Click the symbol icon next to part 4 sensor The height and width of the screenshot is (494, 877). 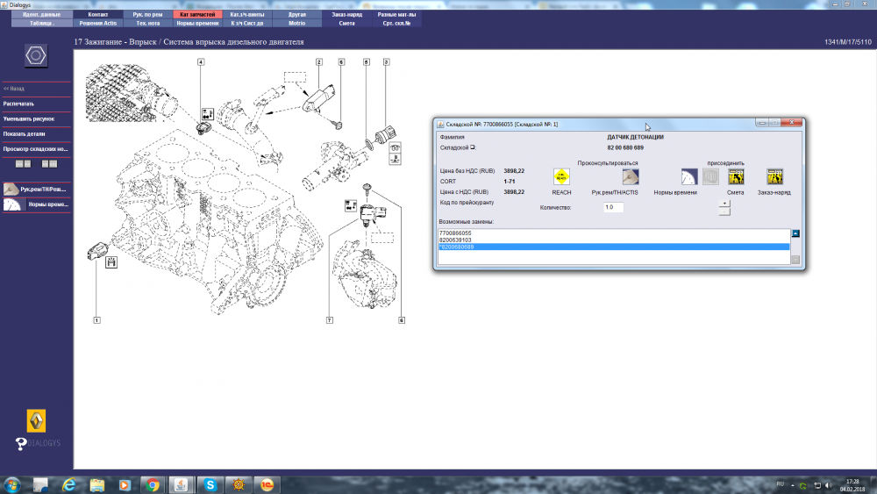coord(208,114)
